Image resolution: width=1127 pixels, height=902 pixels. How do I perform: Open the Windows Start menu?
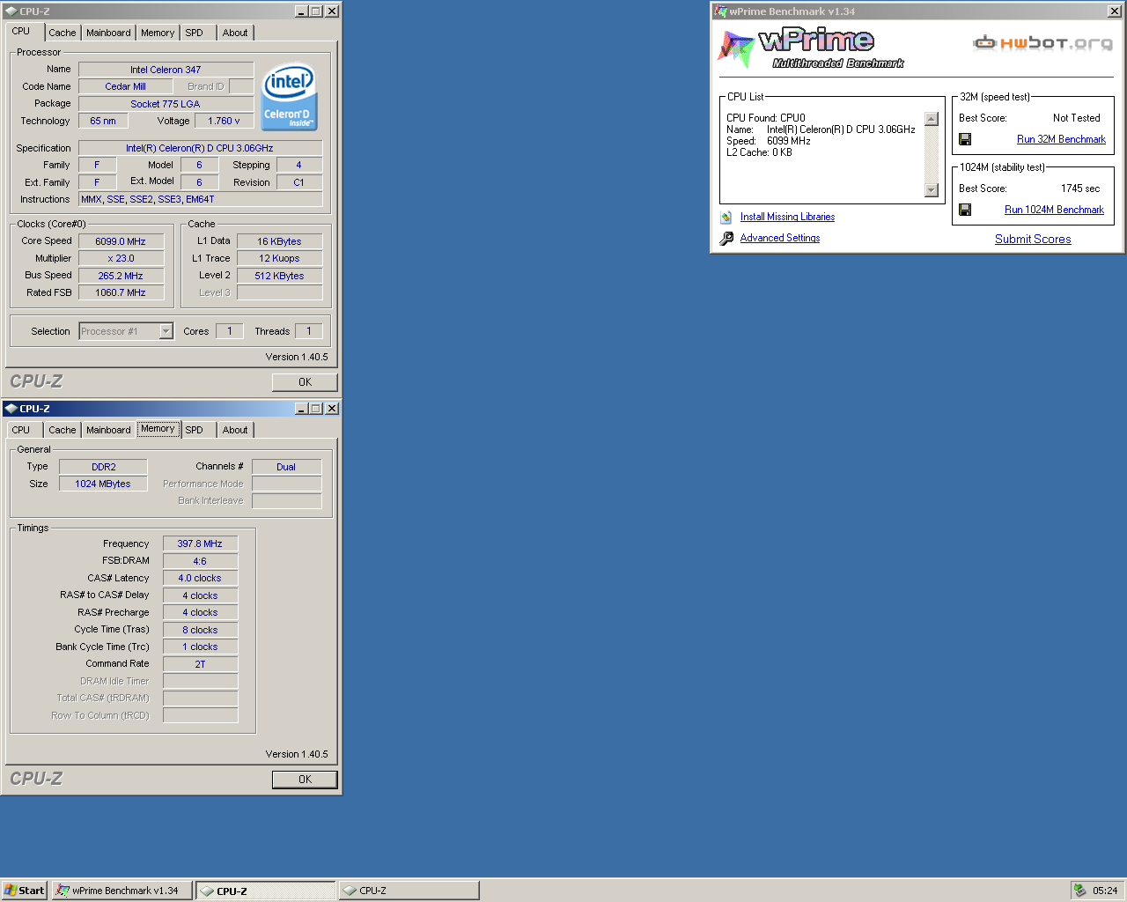click(x=24, y=891)
